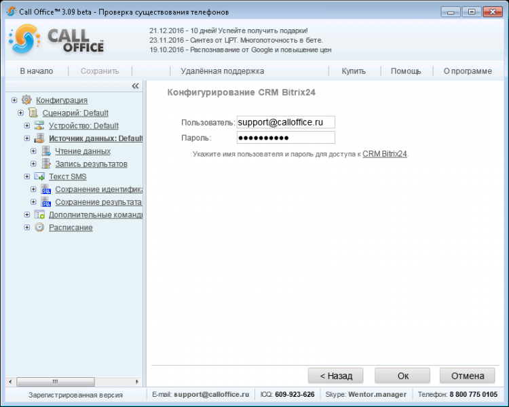This screenshot has height=407, width=509.
Task: Click the icon beside Запись результатов
Action: pos(46,163)
